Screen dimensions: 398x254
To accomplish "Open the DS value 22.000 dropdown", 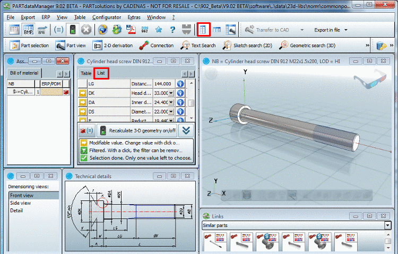I will pyautogui.click(x=171, y=112).
